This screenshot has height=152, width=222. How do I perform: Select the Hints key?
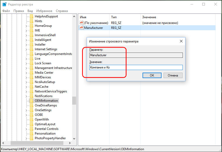click(x=38, y=21)
